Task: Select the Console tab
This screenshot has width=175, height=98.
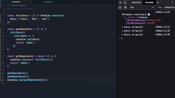Action: coord(149,2)
